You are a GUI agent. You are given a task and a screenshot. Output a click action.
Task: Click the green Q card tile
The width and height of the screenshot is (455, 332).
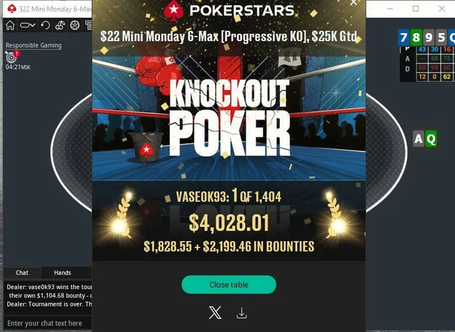coord(431,139)
